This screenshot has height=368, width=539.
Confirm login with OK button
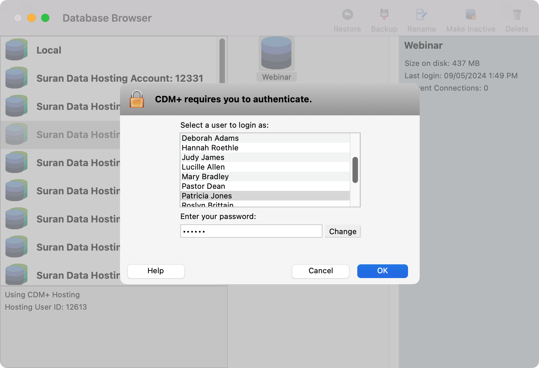[382, 271]
